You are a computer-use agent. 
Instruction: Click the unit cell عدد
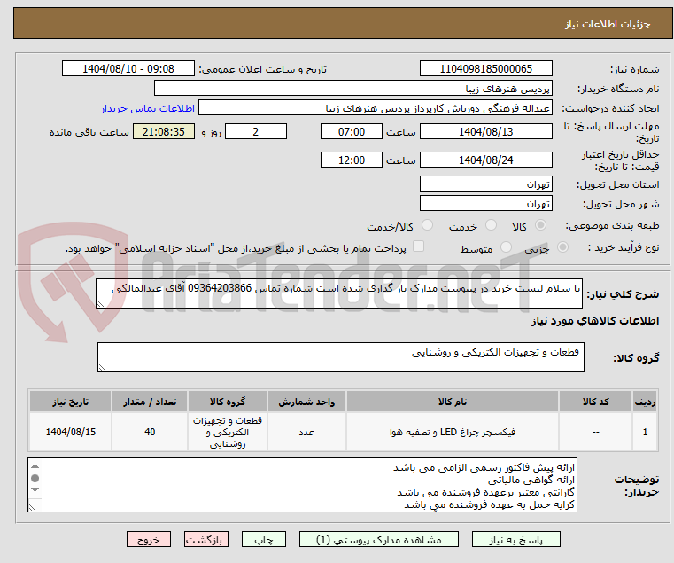point(306,432)
